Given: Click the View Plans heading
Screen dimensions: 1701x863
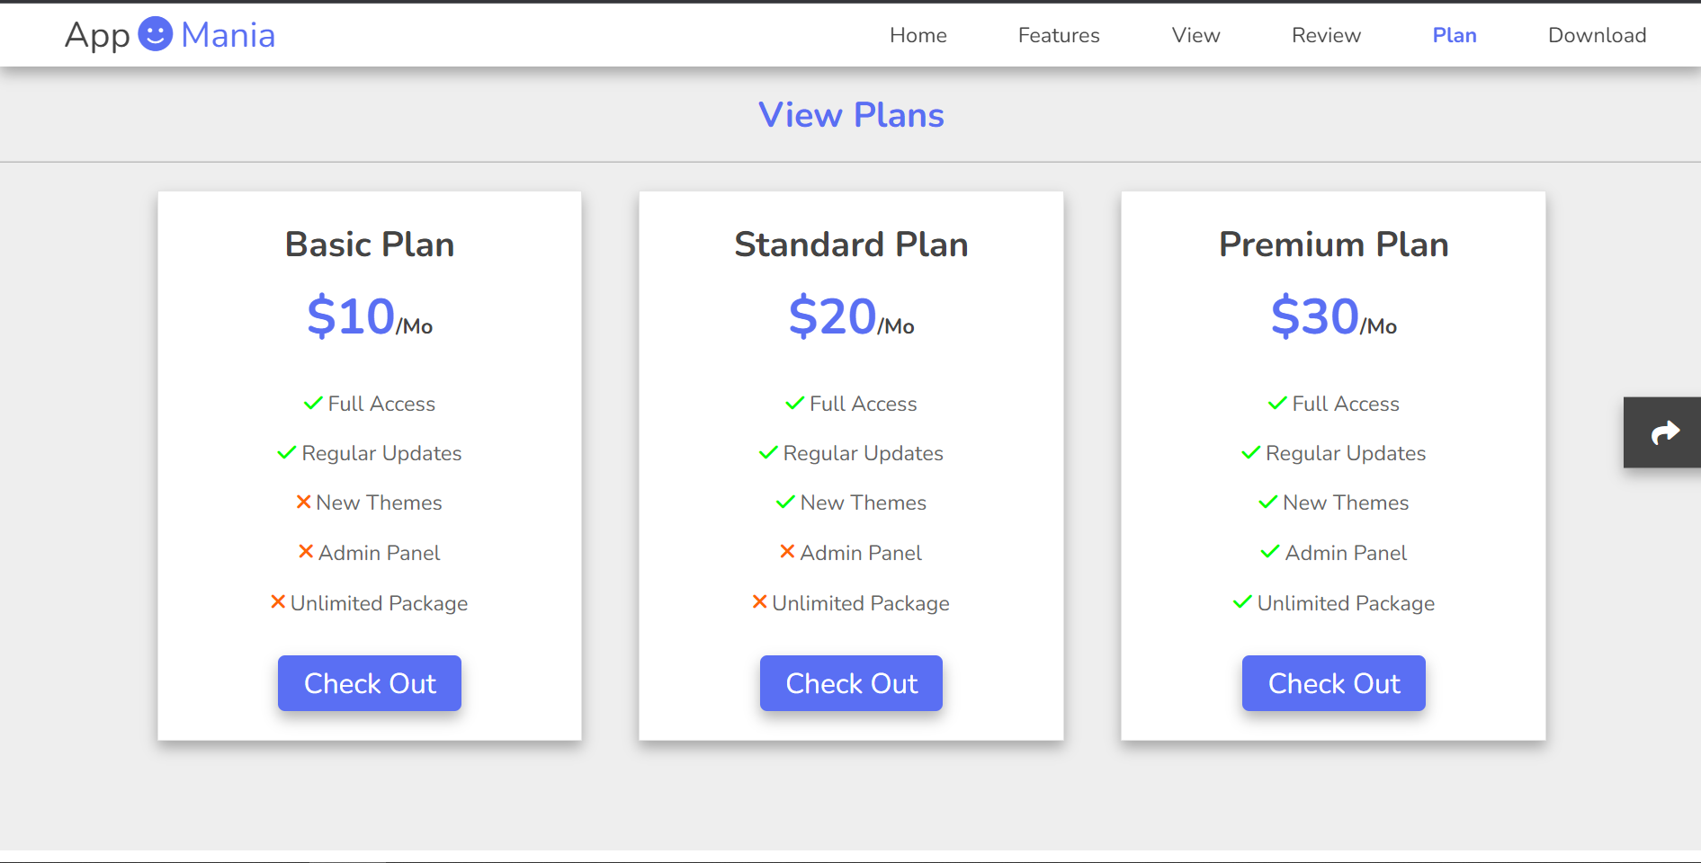Looking at the screenshot, I should click(x=851, y=115).
